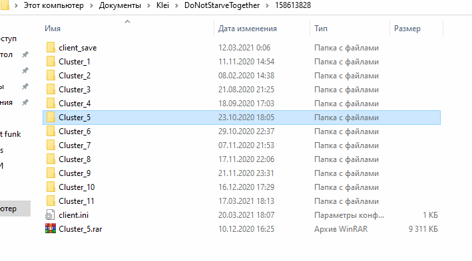Image resolution: width=472 pixels, height=261 pixels.
Task: Click size 9 311 КБ
Action: (x=423, y=229)
